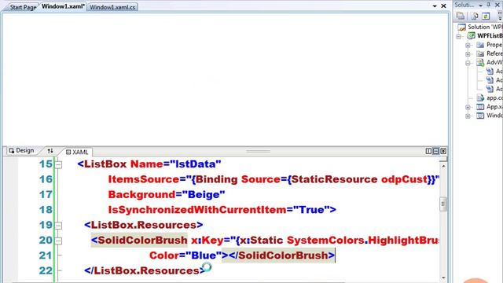Expand the References folder node
Viewport: 503px width, 283px height.
coord(468,54)
